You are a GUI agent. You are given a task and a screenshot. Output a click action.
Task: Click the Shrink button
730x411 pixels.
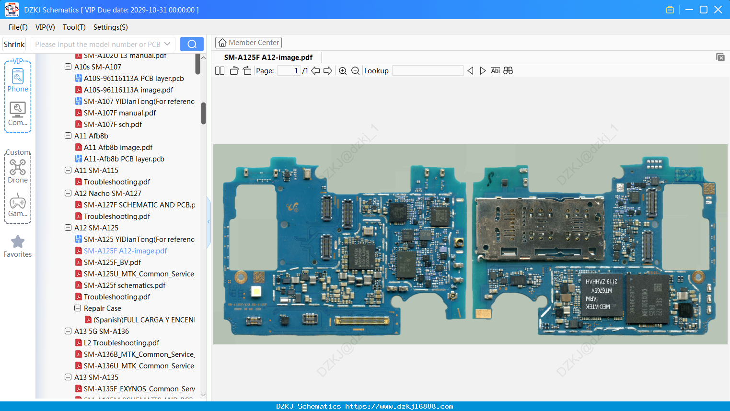(14, 44)
